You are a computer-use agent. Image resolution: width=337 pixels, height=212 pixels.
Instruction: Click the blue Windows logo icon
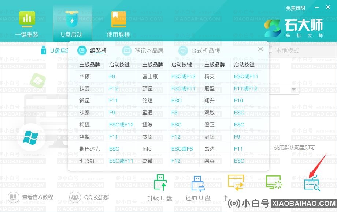30,137
